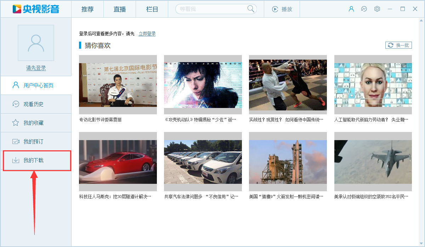
Task: Click the person icon beside 用户中心首页
Action: point(16,85)
